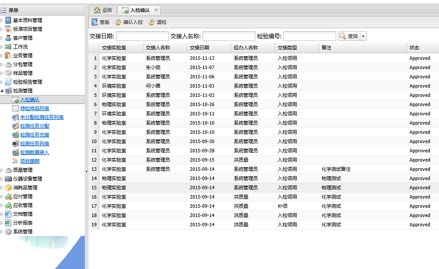Click the 仪器设备管理 camera icon
The height and width of the screenshot is (269, 439).
pyautogui.click(x=8, y=179)
